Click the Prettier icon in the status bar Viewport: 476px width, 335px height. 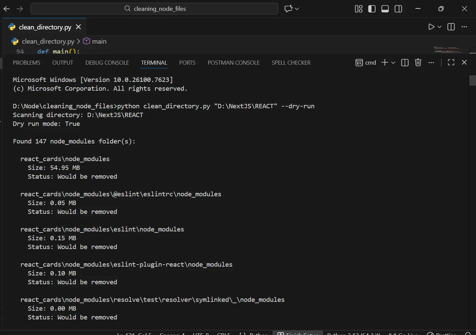441,334
